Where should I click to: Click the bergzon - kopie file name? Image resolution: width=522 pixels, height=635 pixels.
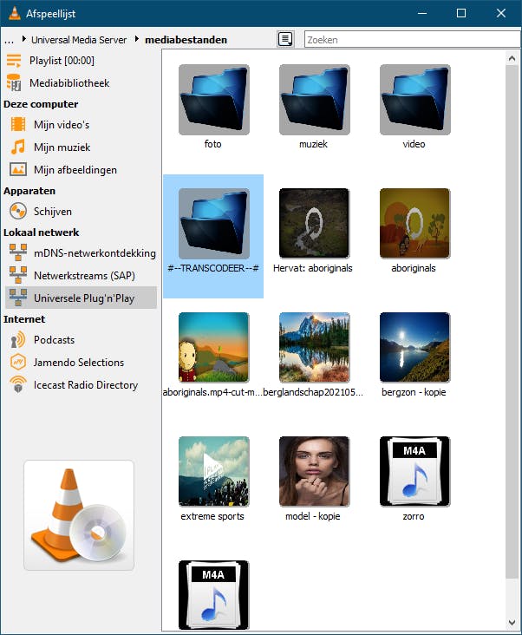[414, 392]
